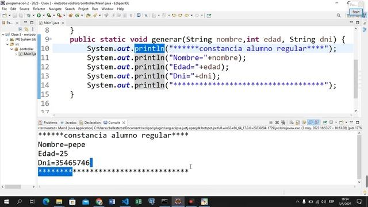Click the Clear Console icon
368x207 pixels.
pyautogui.click(x=292, y=122)
